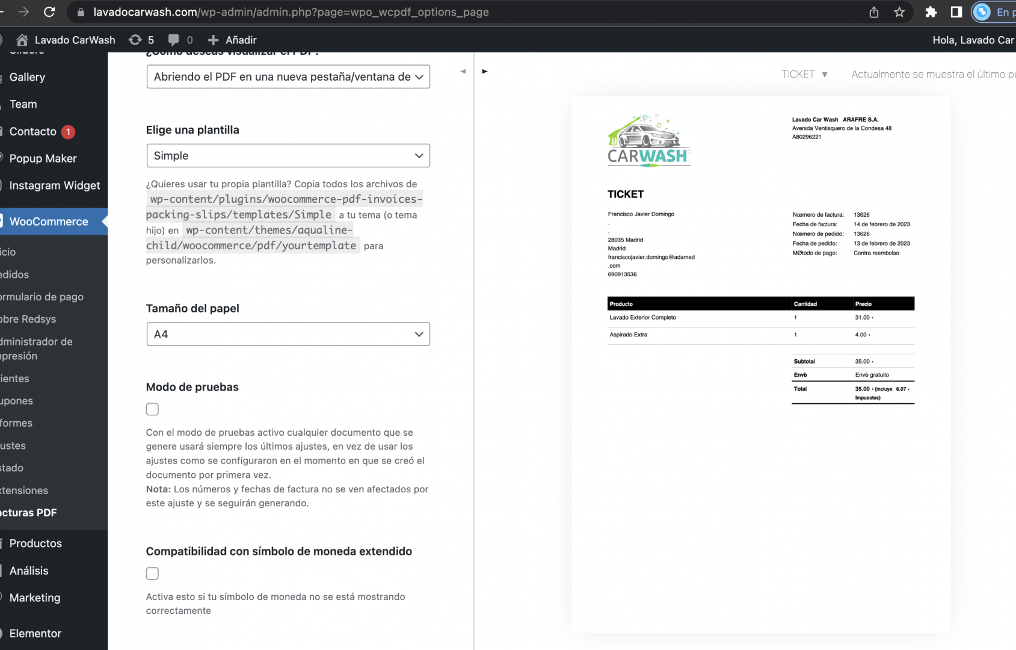Screen dimensions: 1016x650
Task: Click the 'Contra reembolso' payment method text
Action: tap(876, 253)
